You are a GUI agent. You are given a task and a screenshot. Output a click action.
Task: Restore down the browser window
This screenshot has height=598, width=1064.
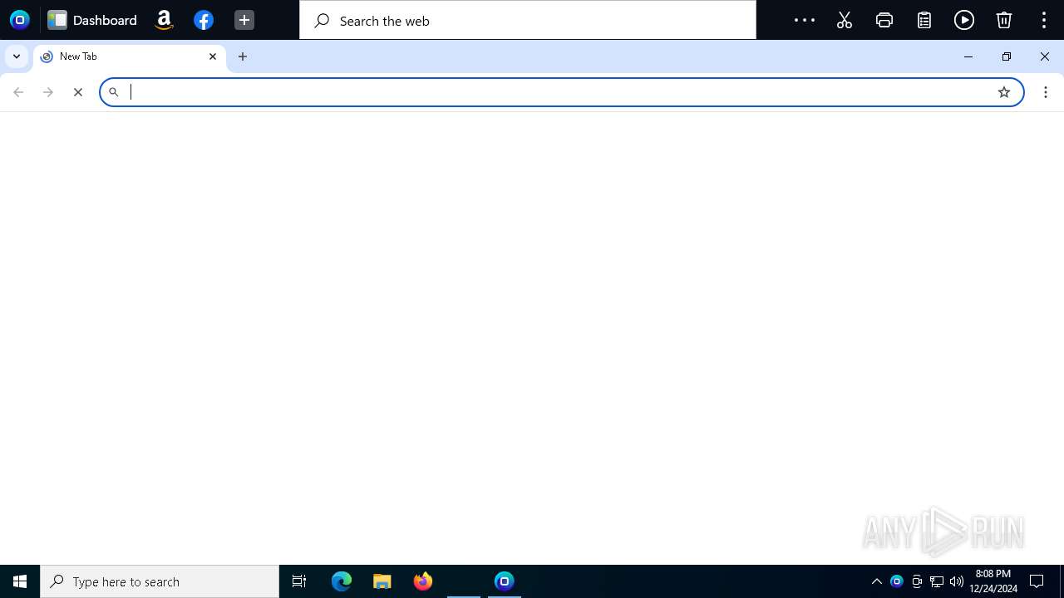1007,56
